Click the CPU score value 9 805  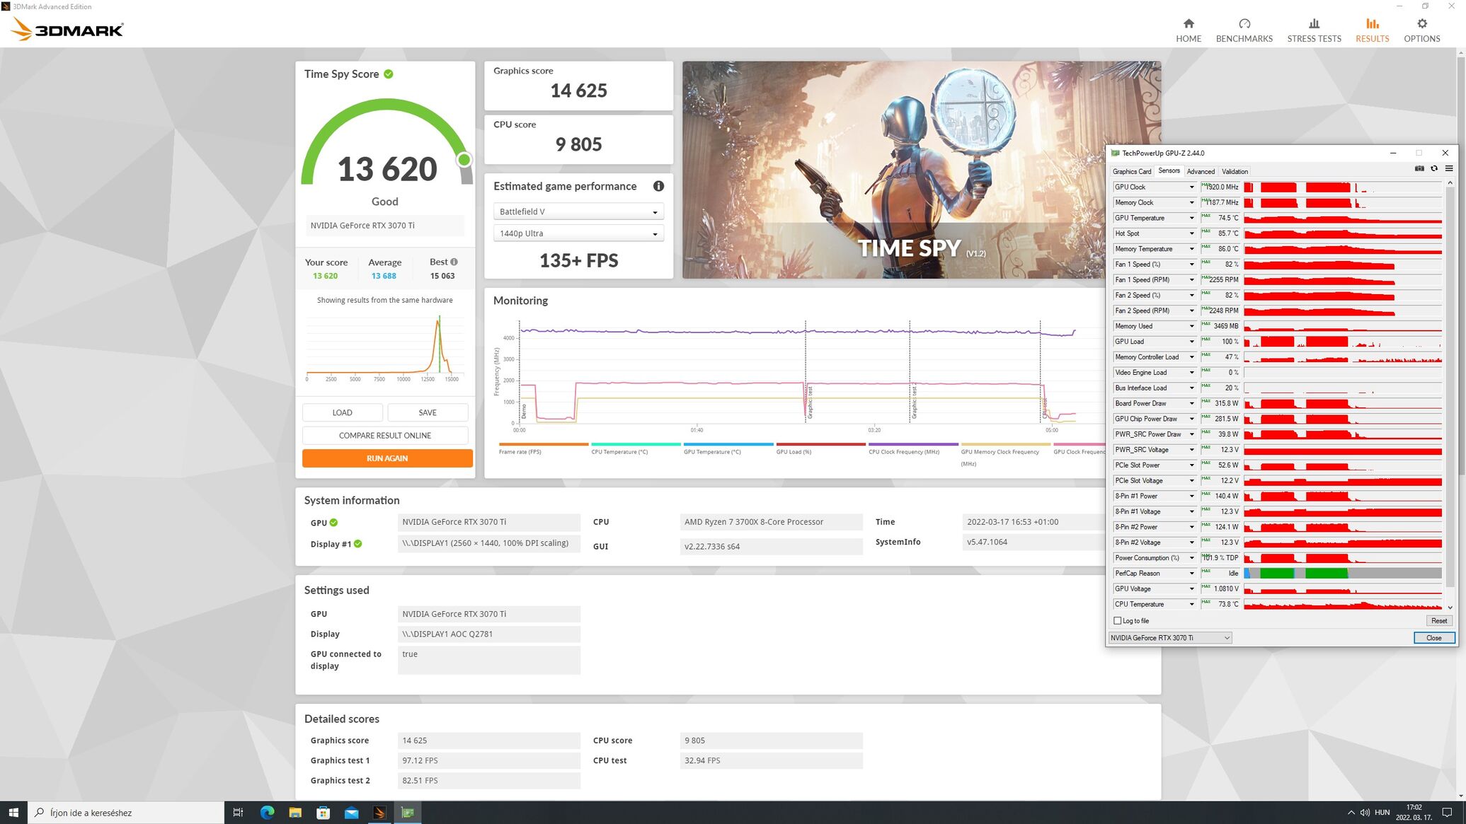(579, 144)
